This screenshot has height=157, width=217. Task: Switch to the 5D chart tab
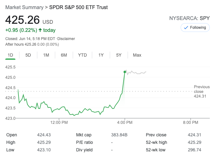coord(28,55)
